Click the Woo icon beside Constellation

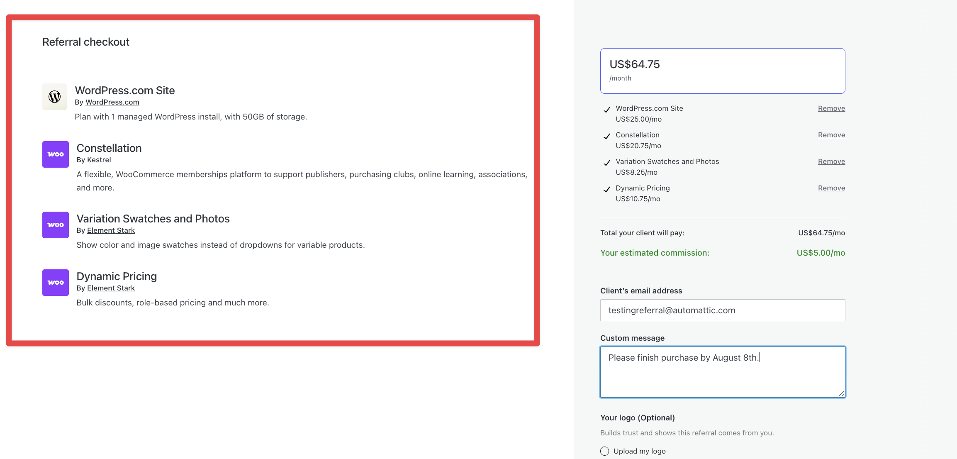click(56, 154)
